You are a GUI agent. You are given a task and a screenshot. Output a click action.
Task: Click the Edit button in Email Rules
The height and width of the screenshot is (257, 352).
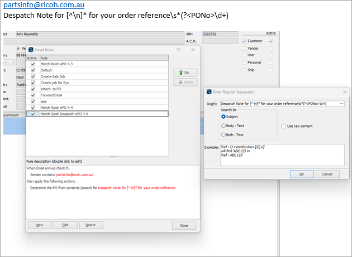(65, 225)
